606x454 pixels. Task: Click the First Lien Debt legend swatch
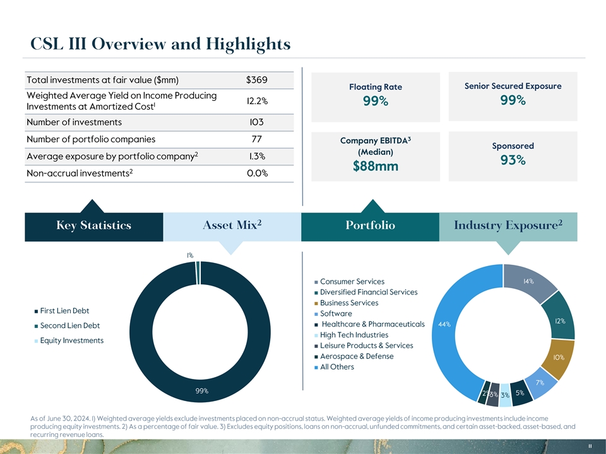[35, 311]
